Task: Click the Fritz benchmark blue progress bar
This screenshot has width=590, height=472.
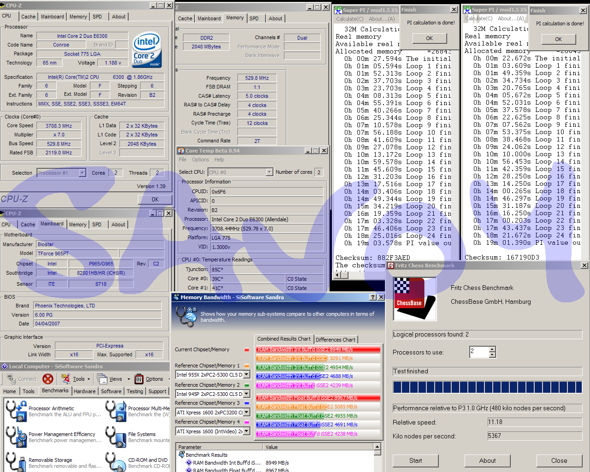Action: point(487,387)
